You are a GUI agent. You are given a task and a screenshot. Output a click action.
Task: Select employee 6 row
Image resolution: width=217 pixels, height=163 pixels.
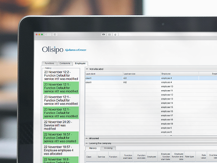pyautogui.click(x=151, y=132)
